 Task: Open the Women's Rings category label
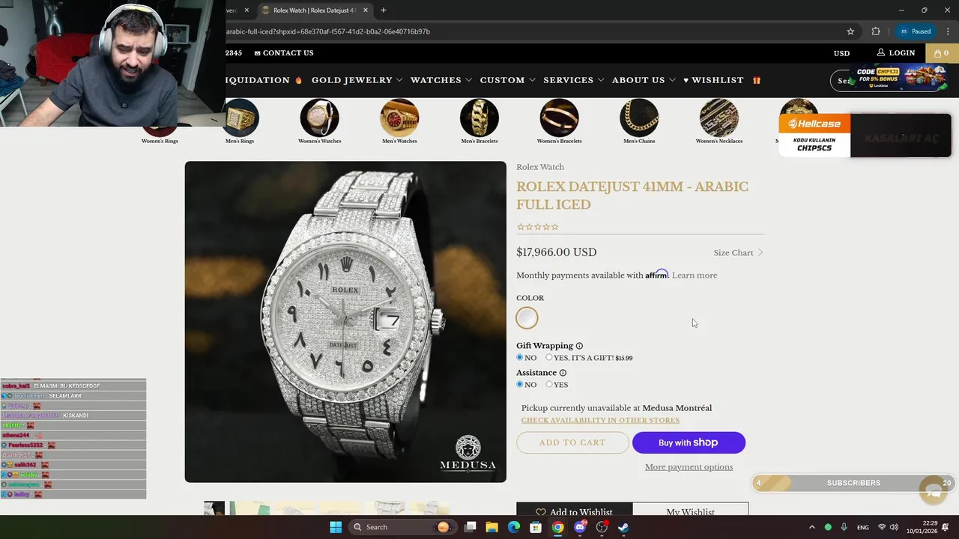click(160, 141)
